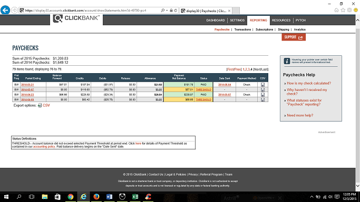Click the CSV export icon below the table
The image size is (360, 202).
pos(40,105)
